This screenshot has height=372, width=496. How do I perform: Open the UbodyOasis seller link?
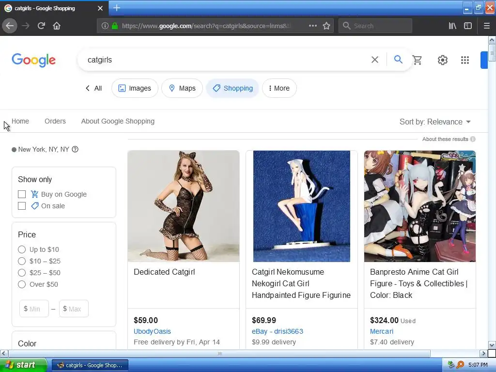[152, 331]
